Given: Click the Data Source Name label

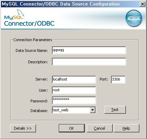Looking at the screenshot, I should click(x=31, y=50).
